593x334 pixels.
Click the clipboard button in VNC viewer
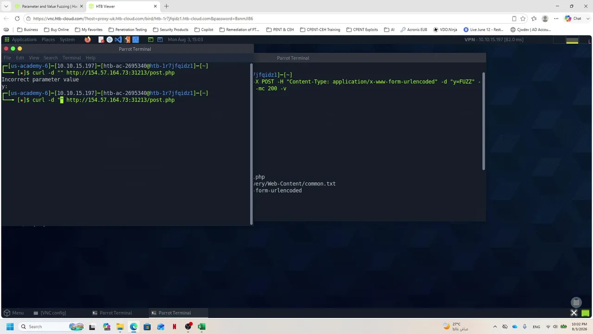[x=576, y=302]
